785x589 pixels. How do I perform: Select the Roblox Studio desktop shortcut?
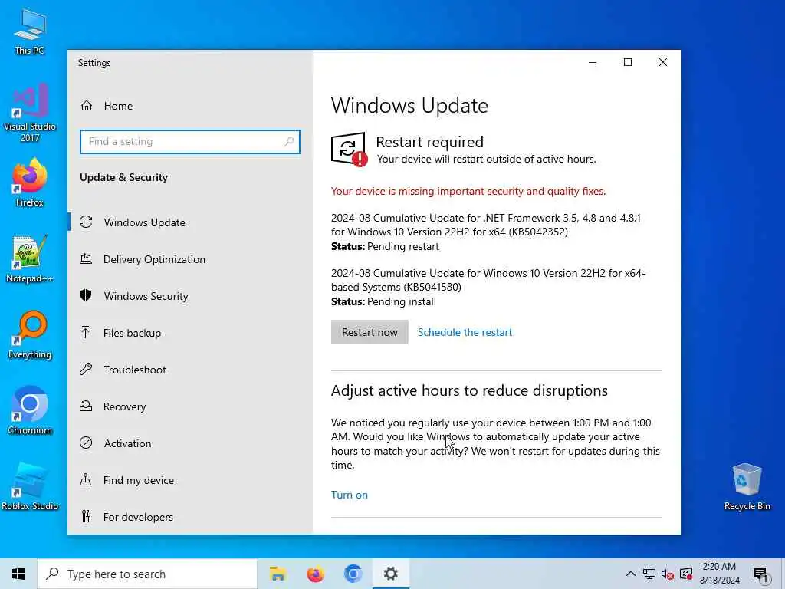point(30,486)
